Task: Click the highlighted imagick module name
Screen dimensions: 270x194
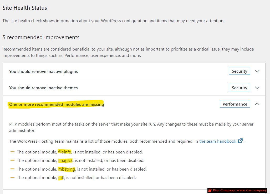Action: [65, 161]
